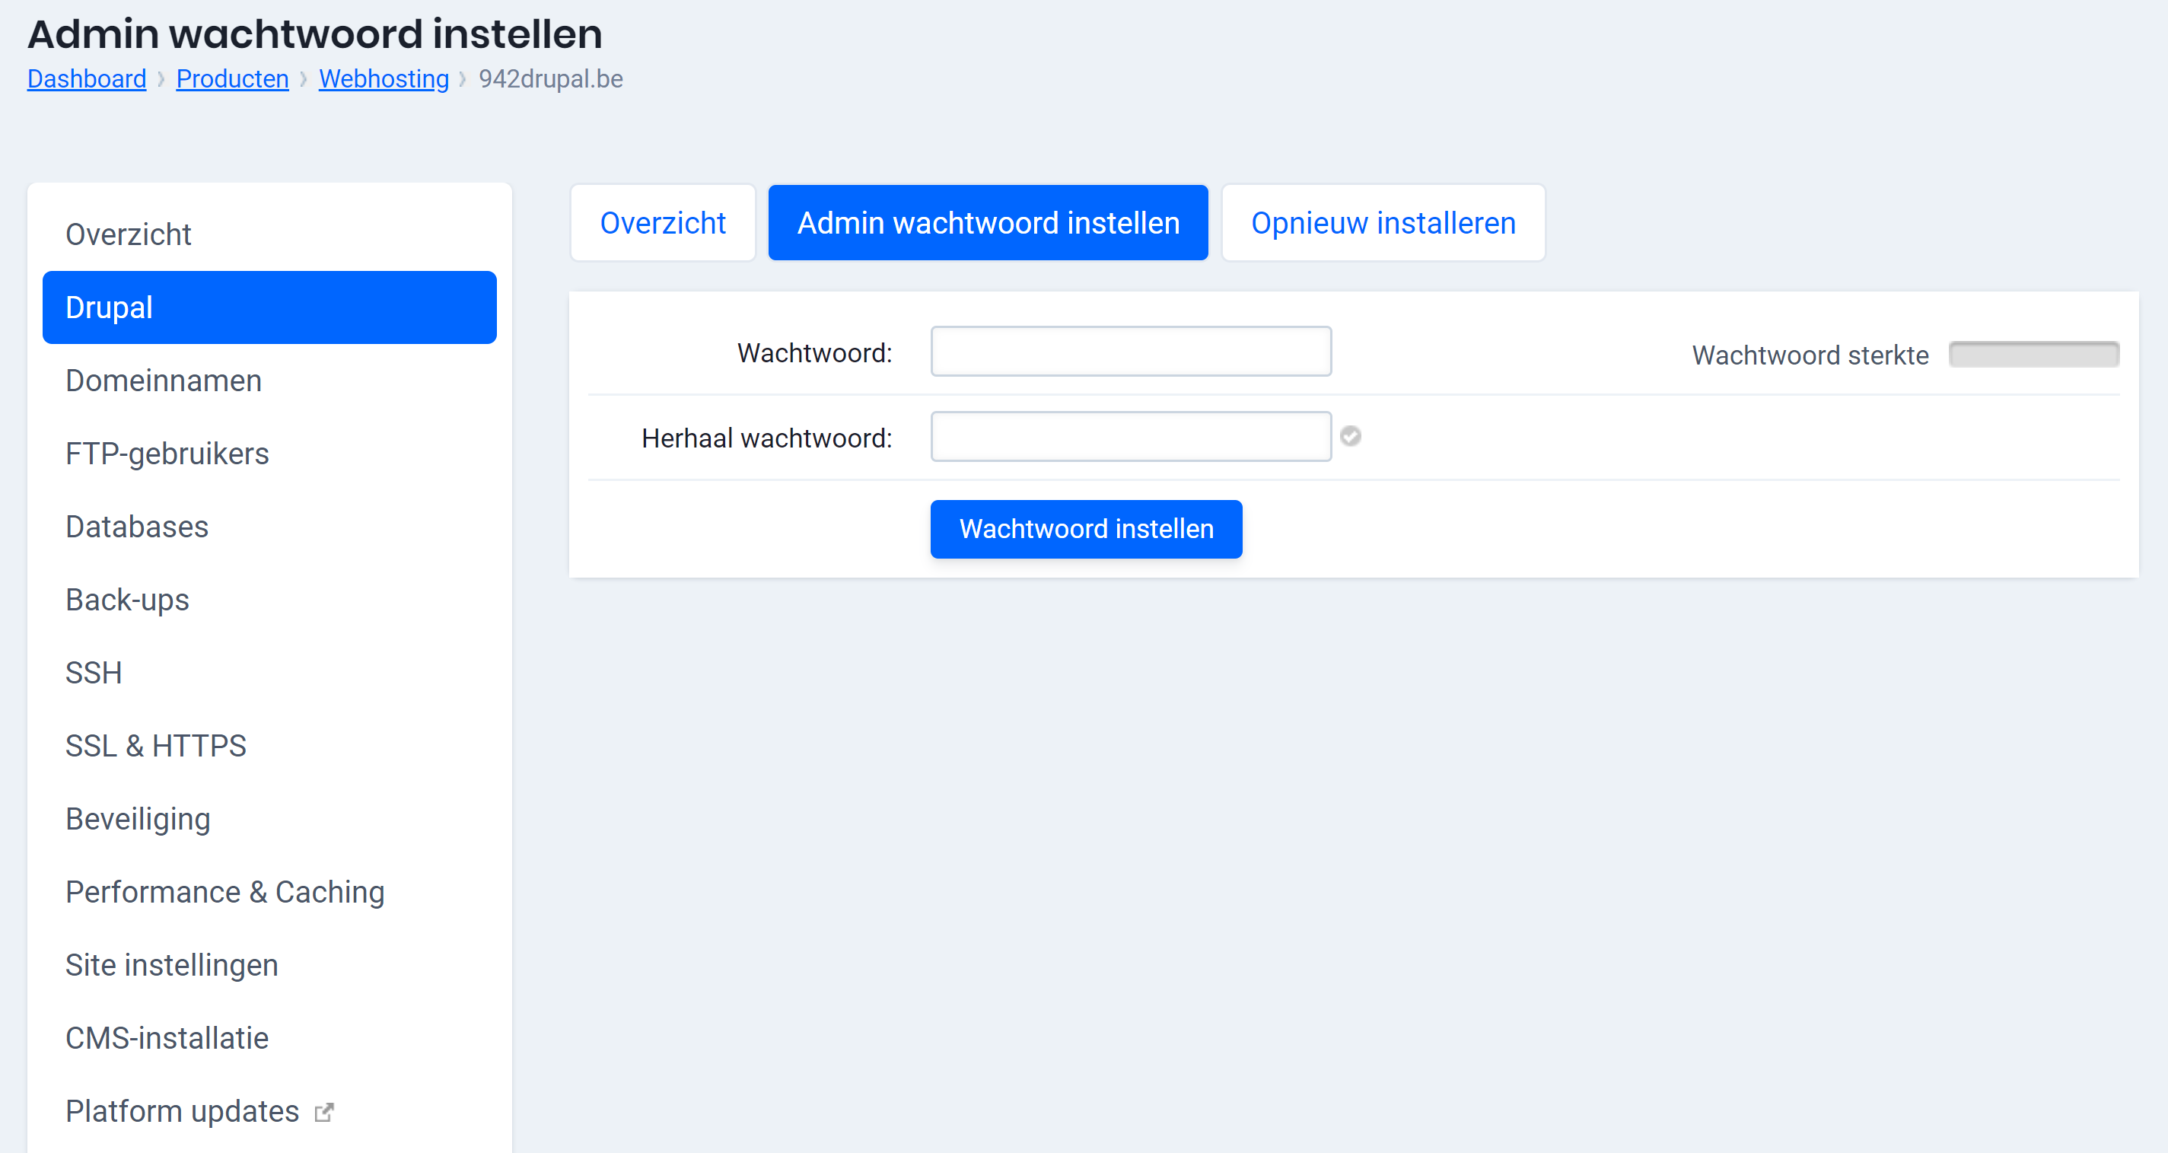Viewport: 2168px width, 1153px height.
Task: Click the FTP-gebruikers sidebar item icon
Action: (x=167, y=453)
